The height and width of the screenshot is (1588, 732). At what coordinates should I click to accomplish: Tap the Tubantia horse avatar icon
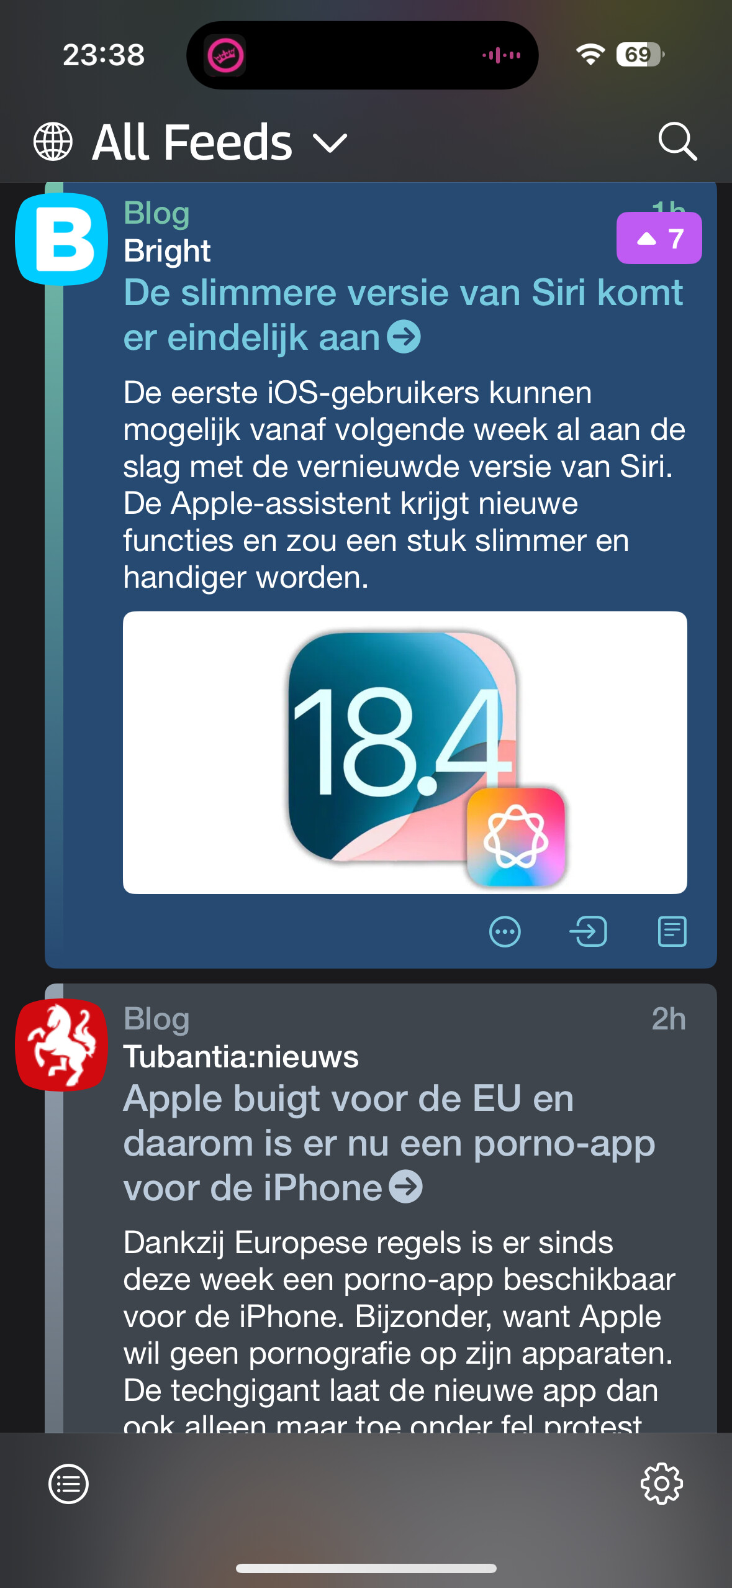61,1044
